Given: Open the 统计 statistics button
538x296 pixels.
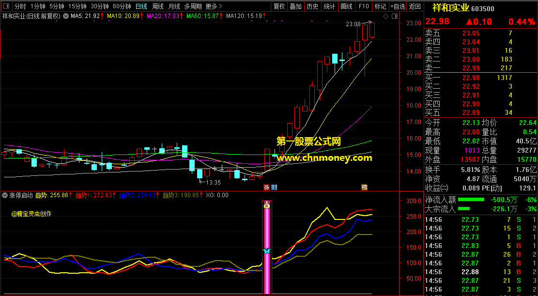Looking at the screenshot, I should tap(329, 6).
